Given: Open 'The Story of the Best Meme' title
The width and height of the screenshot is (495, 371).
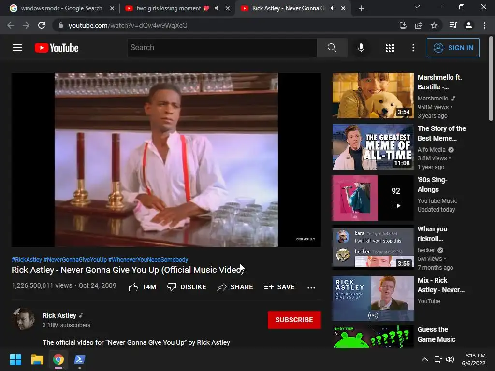Looking at the screenshot, I should (x=442, y=133).
